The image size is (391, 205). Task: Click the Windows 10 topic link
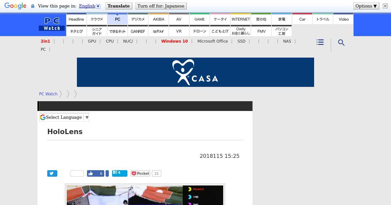click(174, 41)
